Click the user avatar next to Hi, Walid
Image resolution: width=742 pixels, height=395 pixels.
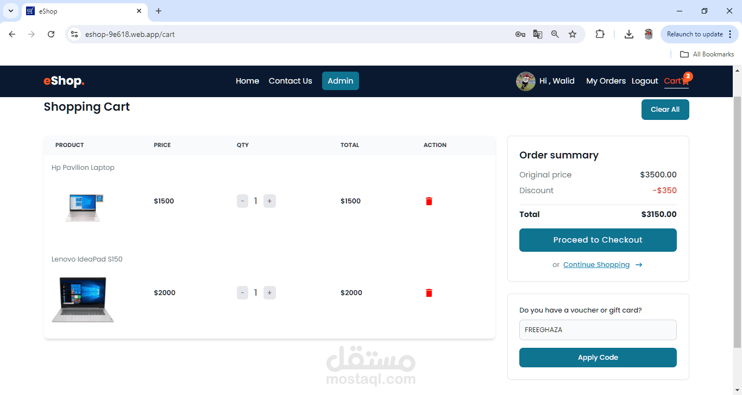tap(525, 81)
